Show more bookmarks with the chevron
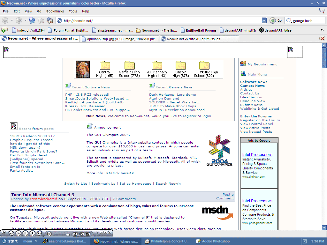 click(322, 30)
